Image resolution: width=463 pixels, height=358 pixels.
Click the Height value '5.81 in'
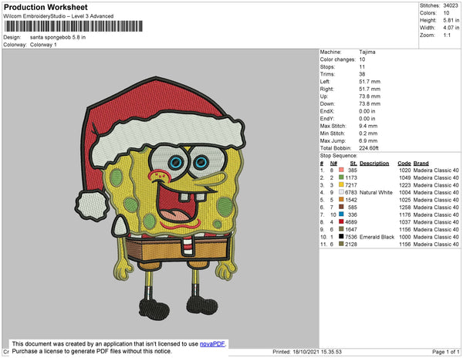pos(451,20)
